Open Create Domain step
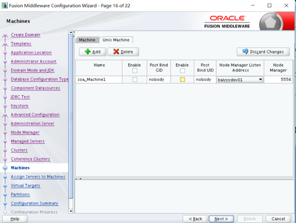The height and width of the screenshot is (223, 296). tap(25, 35)
